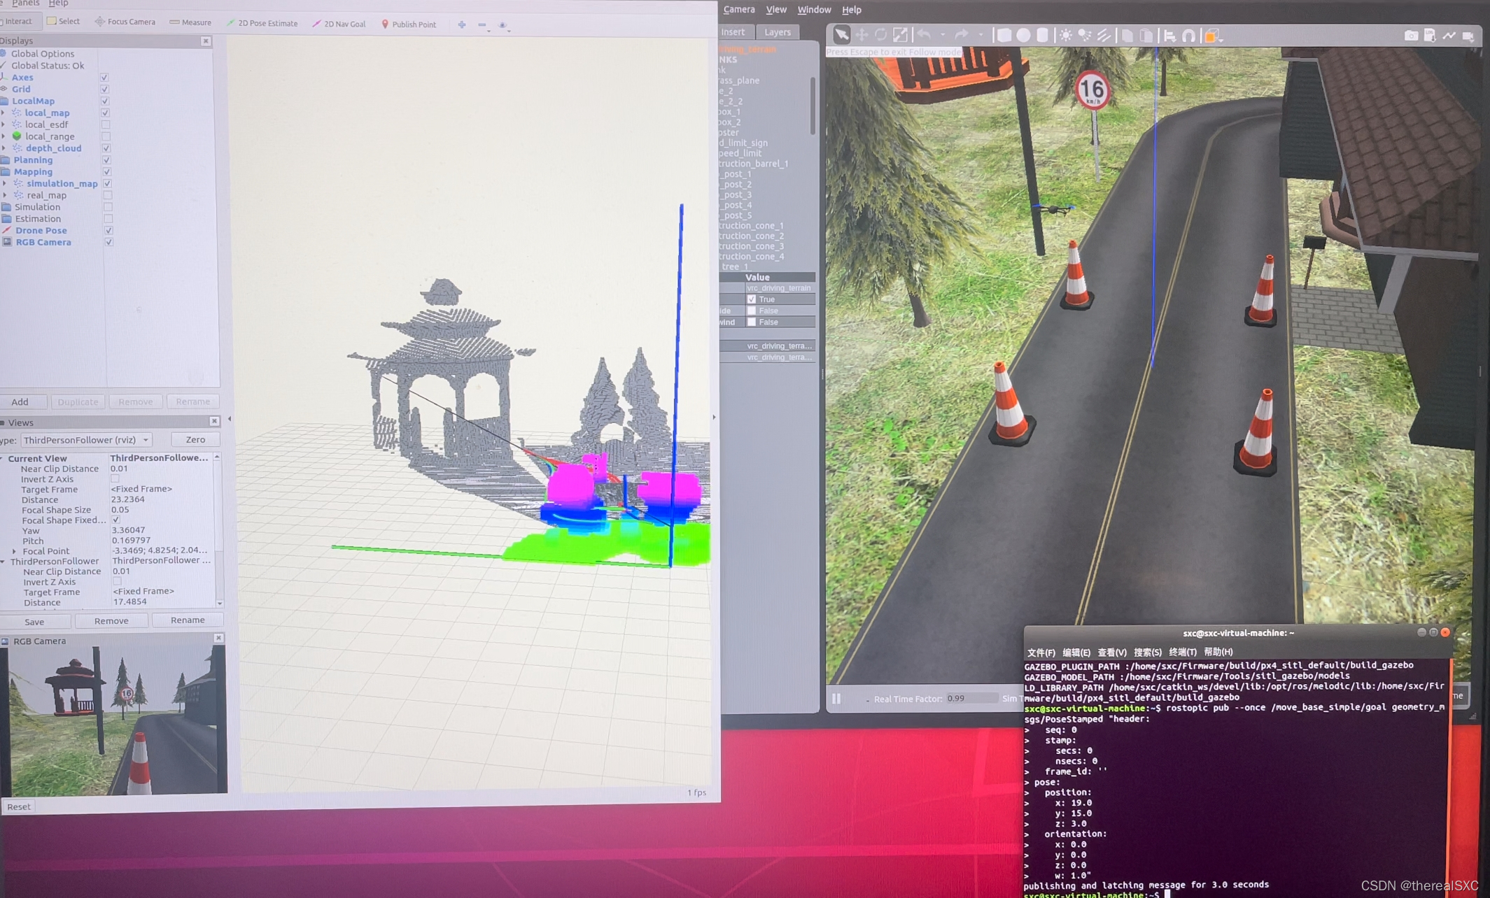Click the RGB Camera image preview
The width and height of the screenshot is (1490, 898).
coord(114,720)
